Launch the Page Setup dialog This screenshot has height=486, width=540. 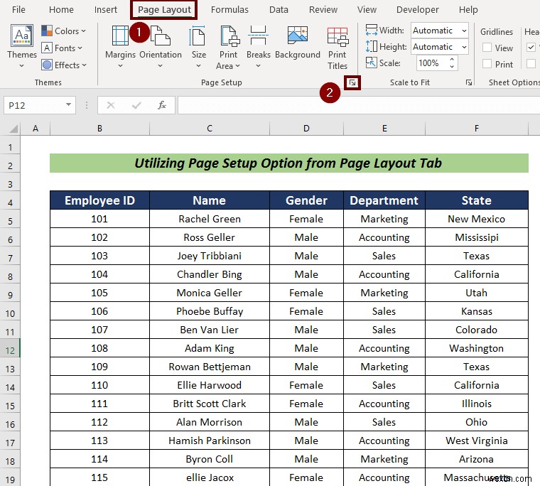(x=352, y=82)
